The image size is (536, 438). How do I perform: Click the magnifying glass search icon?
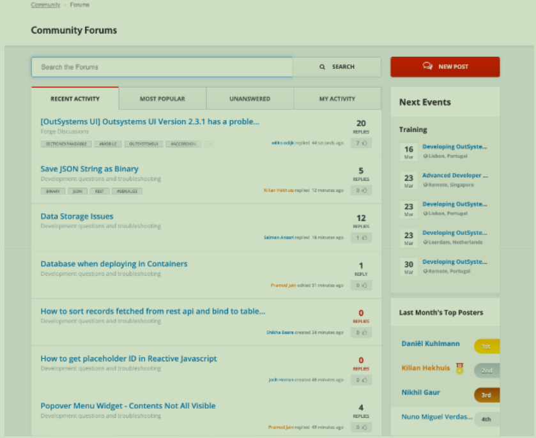coord(321,66)
